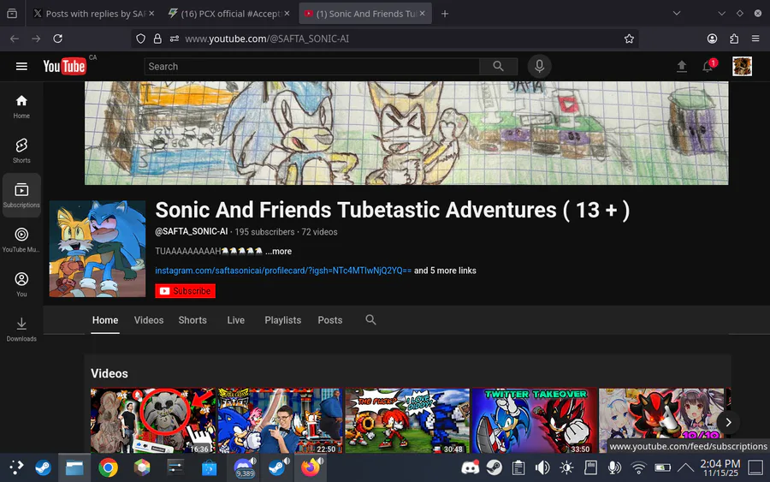Select the channel Home tab
Screen dimensions: 770x482
105,320
